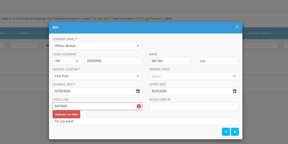Click the Access Card ID input in the dialog
The height and width of the screenshot is (144, 288).
[193, 106]
